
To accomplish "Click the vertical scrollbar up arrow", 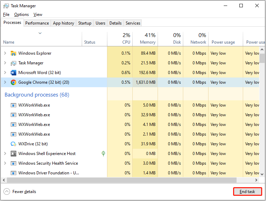I will click(x=262, y=50).
